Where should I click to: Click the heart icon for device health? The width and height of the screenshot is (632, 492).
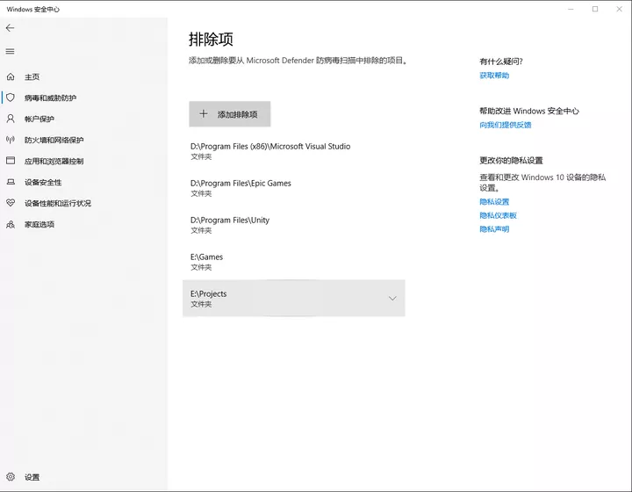11,203
